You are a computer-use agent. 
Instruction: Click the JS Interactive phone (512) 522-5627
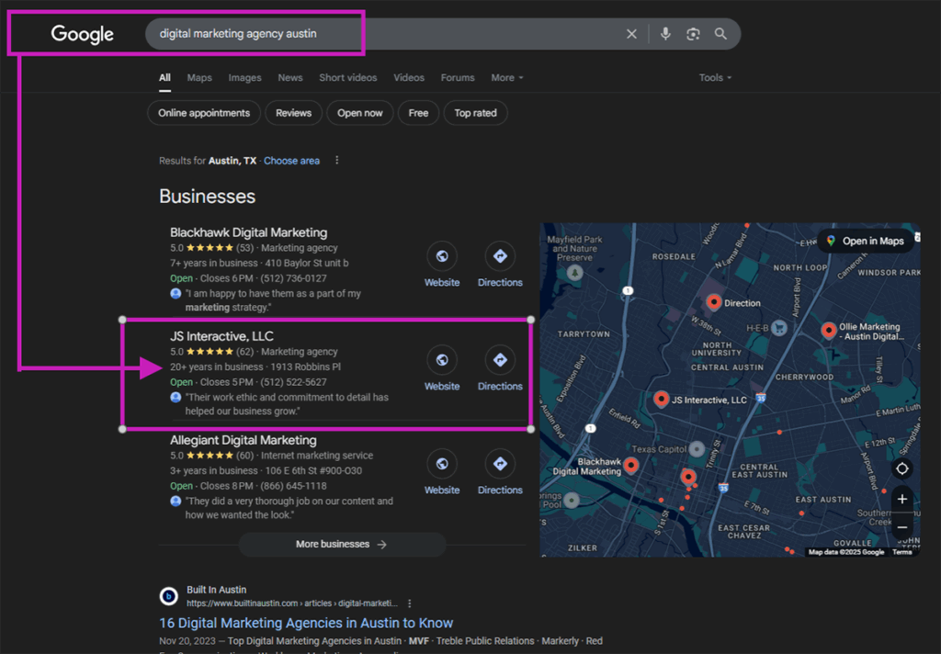(293, 382)
